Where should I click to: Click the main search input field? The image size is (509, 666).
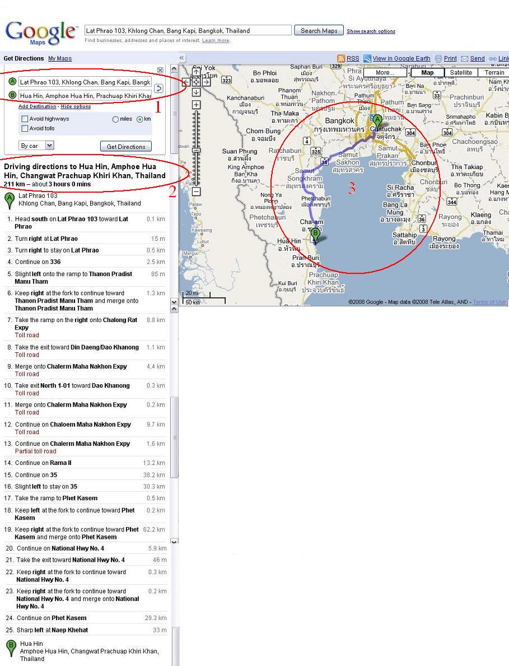point(188,31)
